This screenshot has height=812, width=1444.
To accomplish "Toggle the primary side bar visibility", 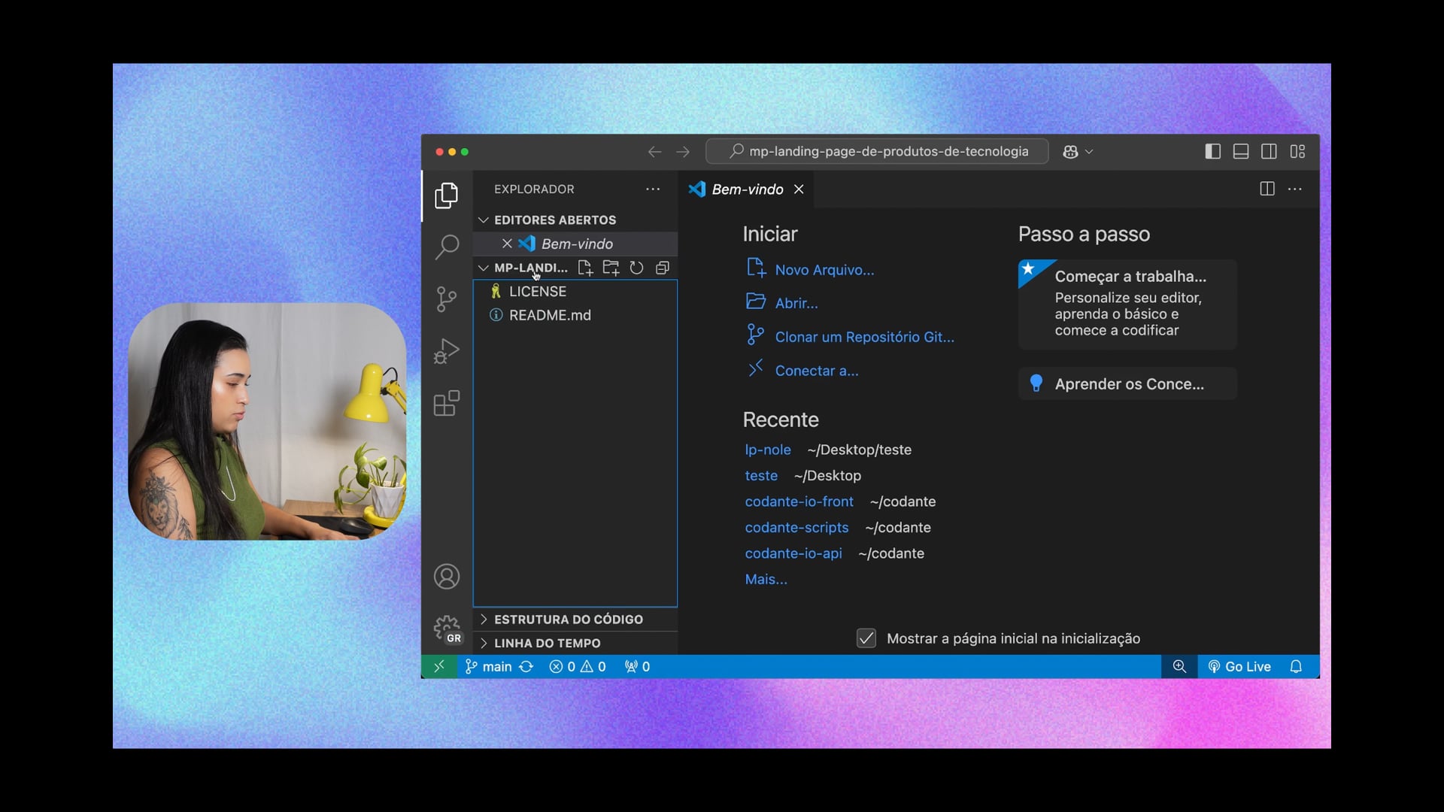I will point(1212,152).
